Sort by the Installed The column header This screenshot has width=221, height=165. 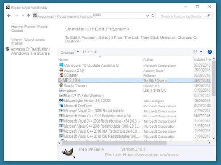[x=203, y=59]
